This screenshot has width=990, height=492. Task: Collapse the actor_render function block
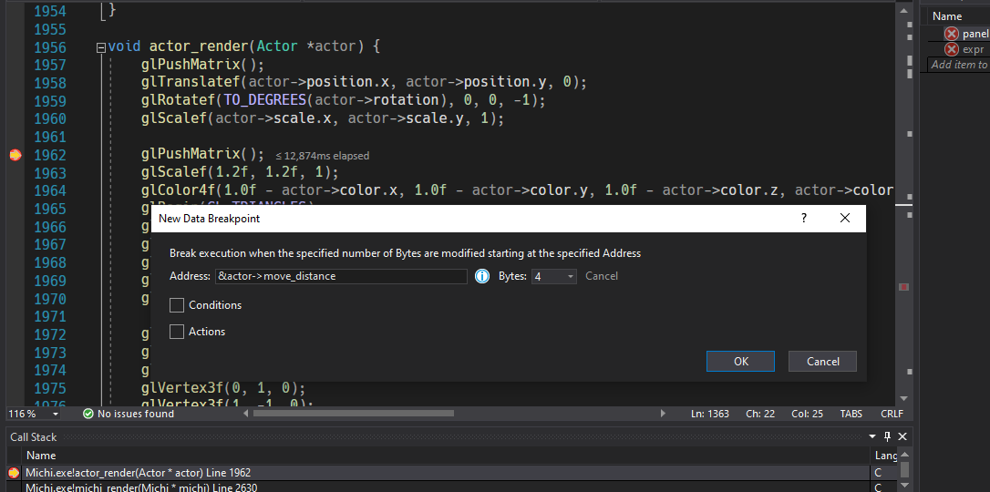point(100,47)
